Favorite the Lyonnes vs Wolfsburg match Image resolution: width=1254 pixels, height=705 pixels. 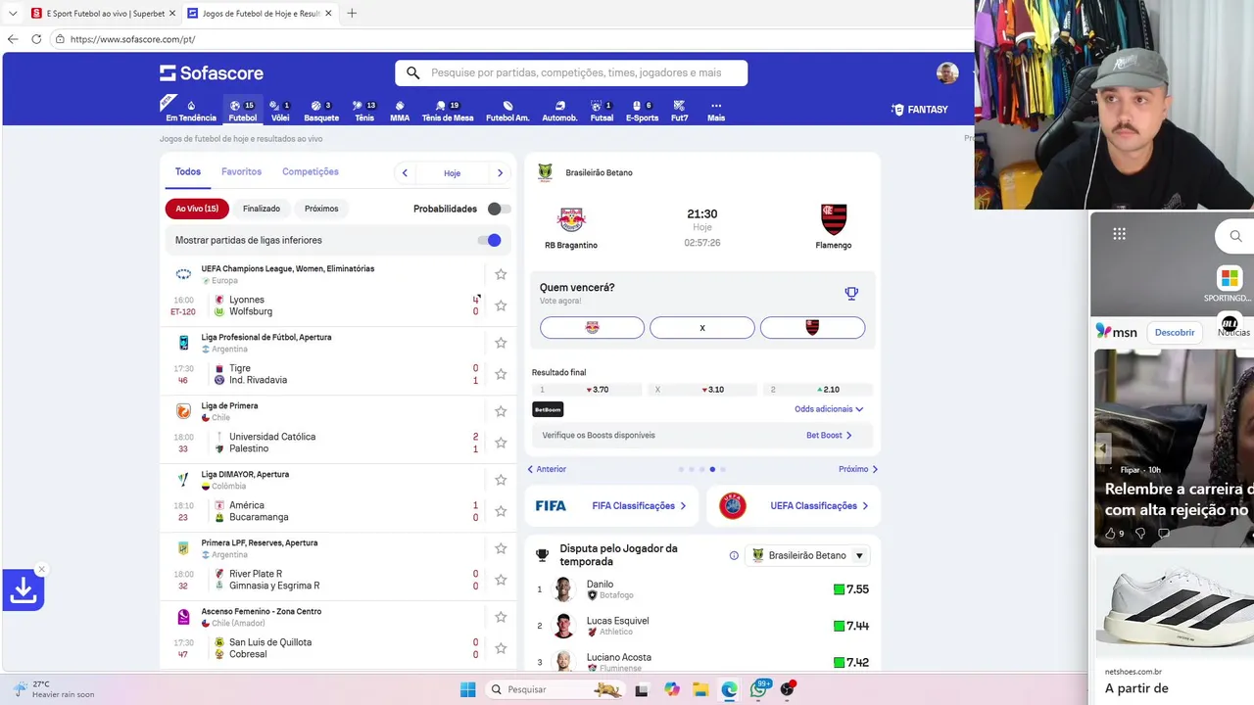coord(501,305)
